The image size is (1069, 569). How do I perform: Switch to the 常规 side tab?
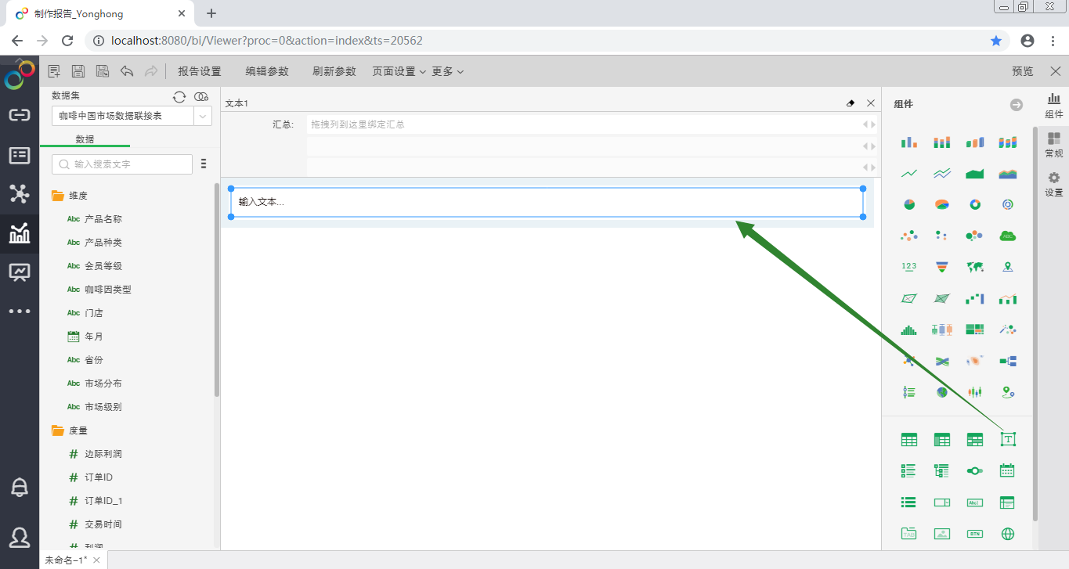pyautogui.click(x=1054, y=145)
